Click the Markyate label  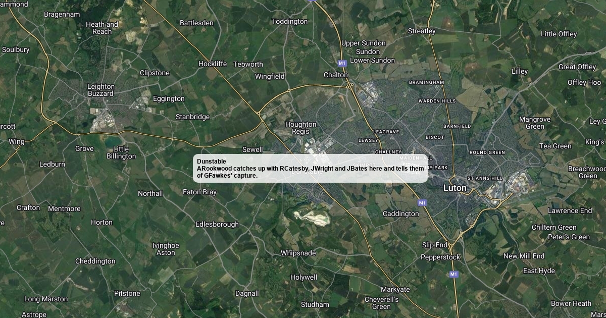[395, 290]
